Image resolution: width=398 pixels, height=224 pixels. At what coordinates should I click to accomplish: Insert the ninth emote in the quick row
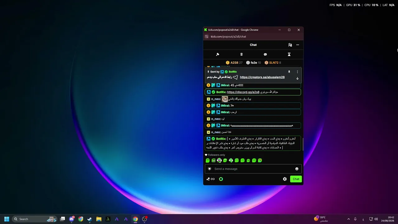[x=254, y=161]
